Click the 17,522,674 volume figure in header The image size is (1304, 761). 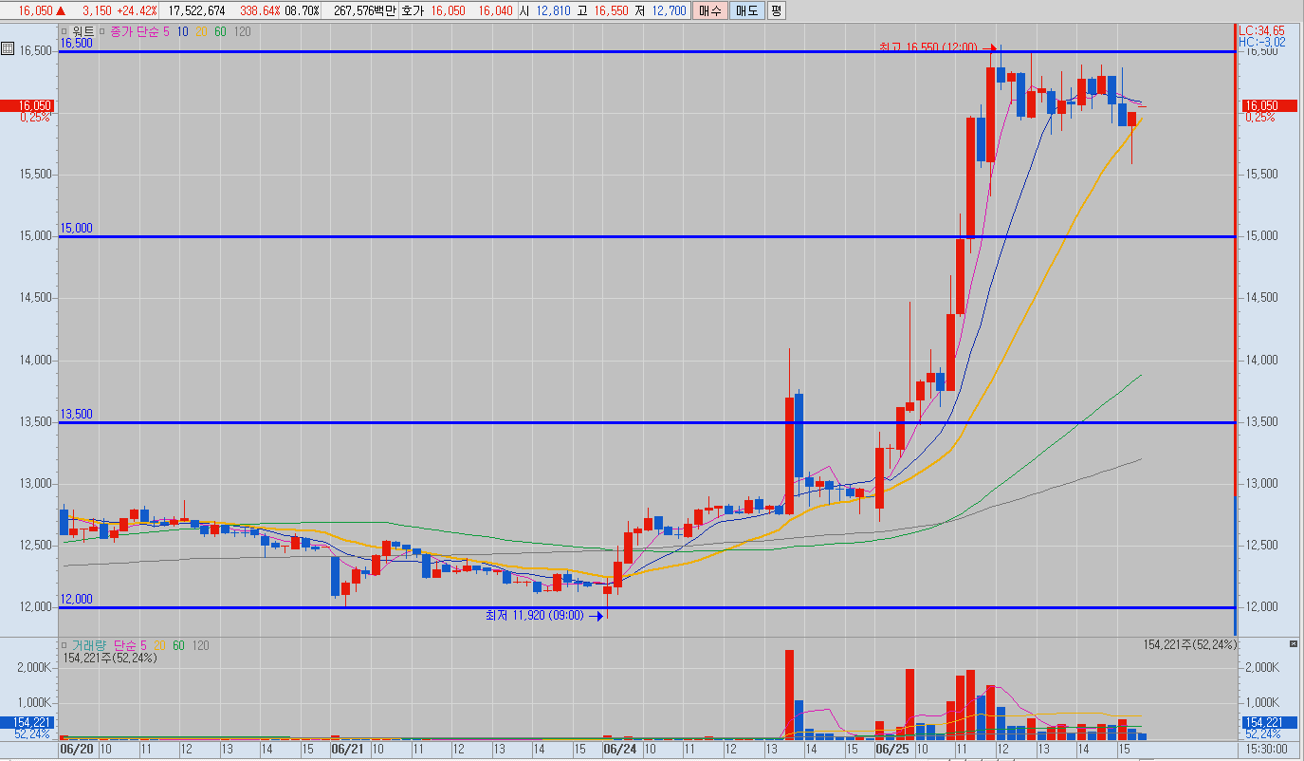point(196,10)
